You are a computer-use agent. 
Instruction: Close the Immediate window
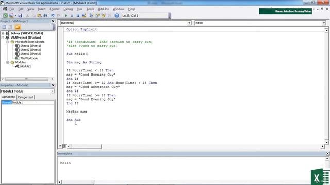pos(327,154)
